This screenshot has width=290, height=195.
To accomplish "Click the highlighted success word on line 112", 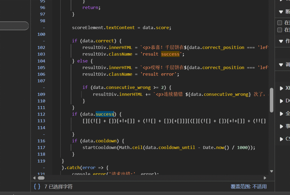I will tap(105, 114).
